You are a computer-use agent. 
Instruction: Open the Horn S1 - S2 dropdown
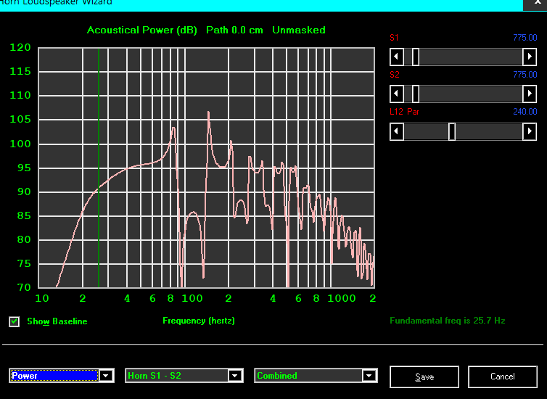pos(235,376)
